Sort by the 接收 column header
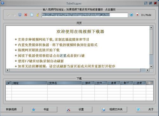Viewport: 159px width, 116px height. [88, 83]
